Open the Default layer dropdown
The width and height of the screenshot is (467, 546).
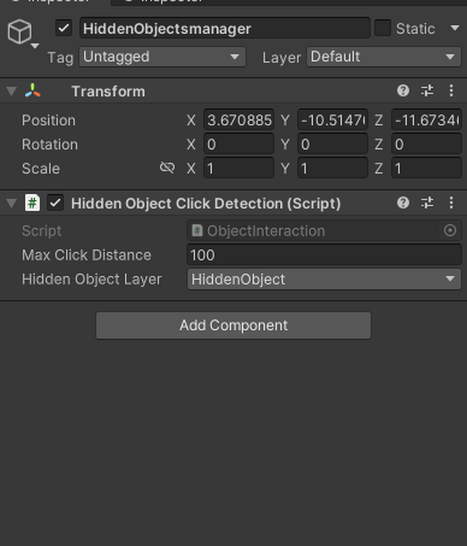tap(383, 57)
